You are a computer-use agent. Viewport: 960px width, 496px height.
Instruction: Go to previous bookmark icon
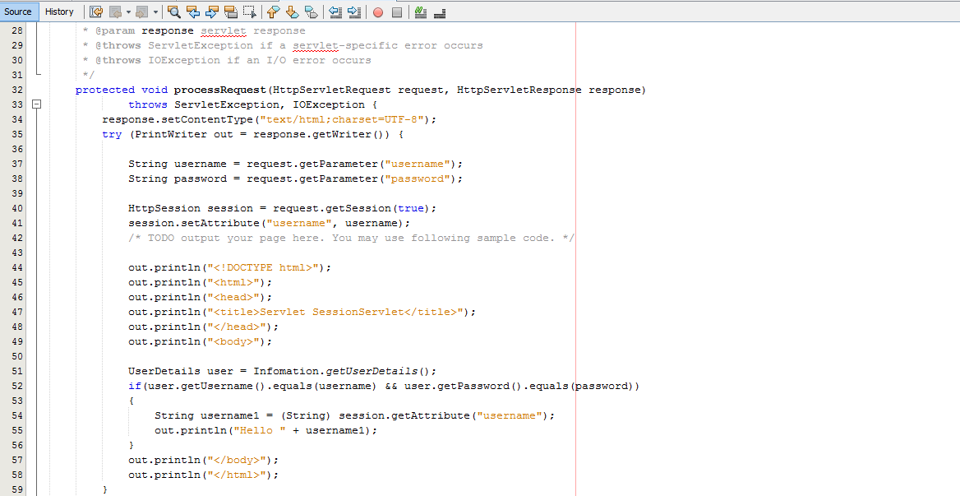pyautogui.click(x=273, y=12)
